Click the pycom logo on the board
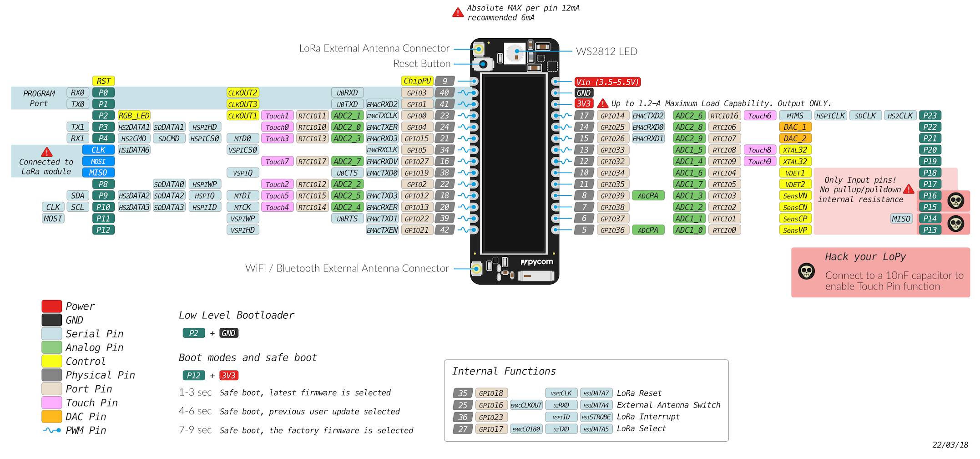The image size is (980, 459). pyautogui.click(x=537, y=262)
